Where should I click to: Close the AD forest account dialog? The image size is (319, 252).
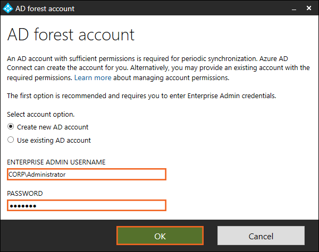coord(309,8)
